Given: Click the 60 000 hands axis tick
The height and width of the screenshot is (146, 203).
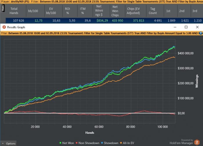Looking at the screenshot, I should tap(99, 127).
